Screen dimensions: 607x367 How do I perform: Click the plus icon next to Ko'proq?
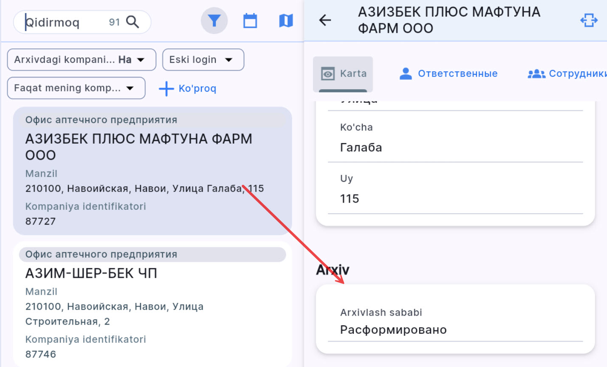point(166,89)
